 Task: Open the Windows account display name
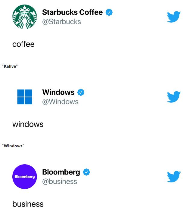click(x=58, y=92)
